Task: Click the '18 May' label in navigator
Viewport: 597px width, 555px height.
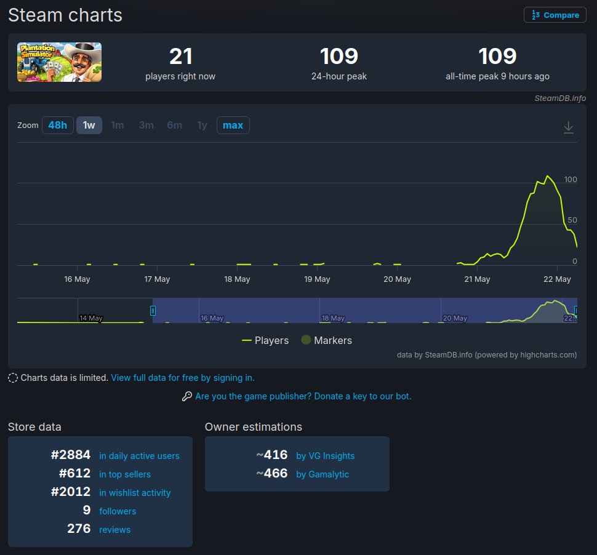Action: (333, 318)
